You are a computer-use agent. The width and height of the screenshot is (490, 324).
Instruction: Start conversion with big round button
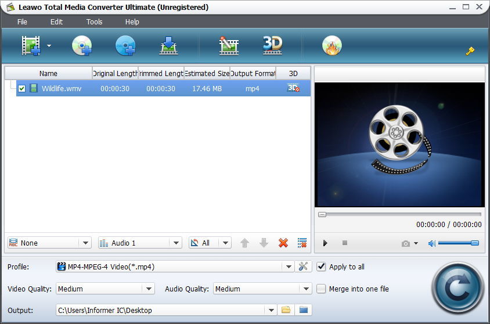pyautogui.click(x=458, y=288)
